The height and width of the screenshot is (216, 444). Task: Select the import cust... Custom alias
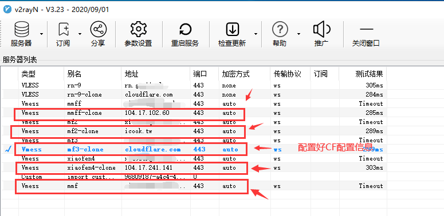pyautogui.click(x=91, y=177)
